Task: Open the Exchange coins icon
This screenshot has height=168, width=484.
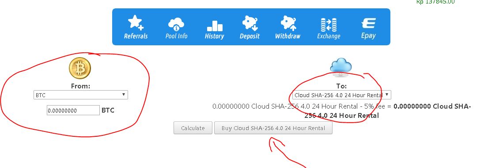Action: 329,25
